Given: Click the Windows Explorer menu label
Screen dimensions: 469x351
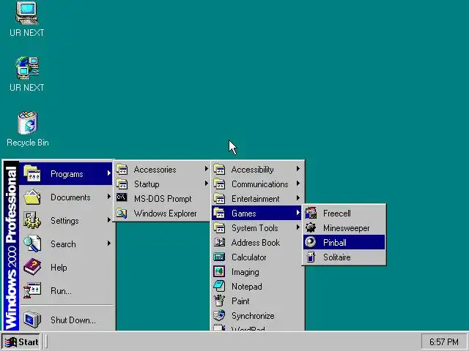Looking at the screenshot, I should pos(166,214).
